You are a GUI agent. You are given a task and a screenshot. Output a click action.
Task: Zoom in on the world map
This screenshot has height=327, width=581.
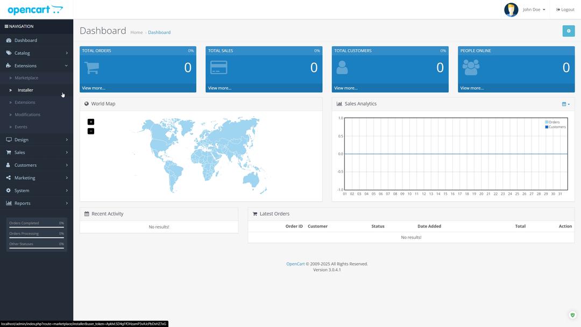click(91, 122)
